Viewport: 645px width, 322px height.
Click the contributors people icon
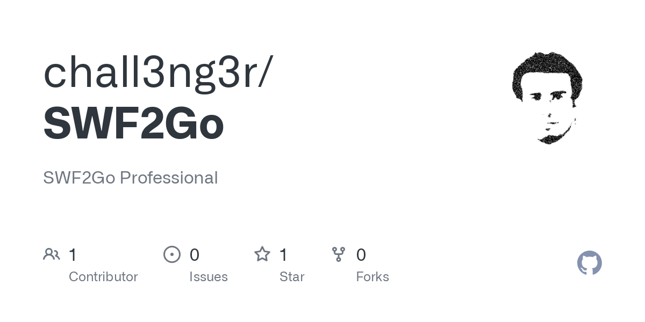pyautogui.click(x=52, y=254)
